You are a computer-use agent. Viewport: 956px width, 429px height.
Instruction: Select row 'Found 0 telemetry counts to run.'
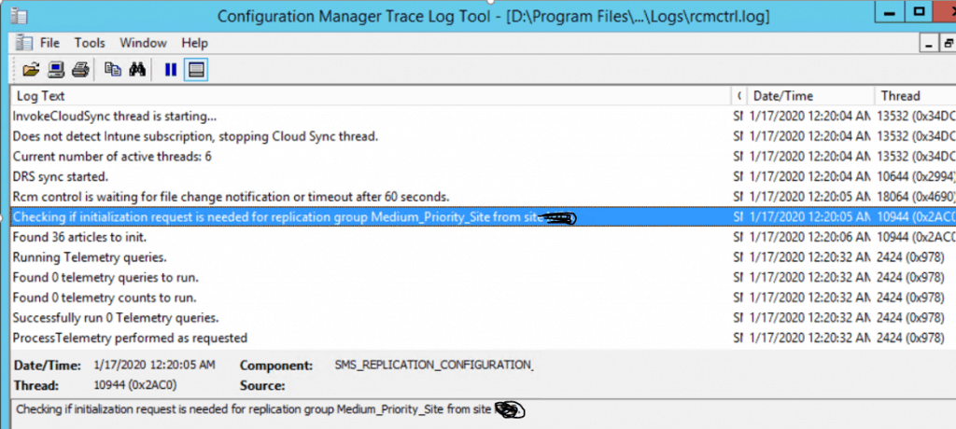[483, 298]
